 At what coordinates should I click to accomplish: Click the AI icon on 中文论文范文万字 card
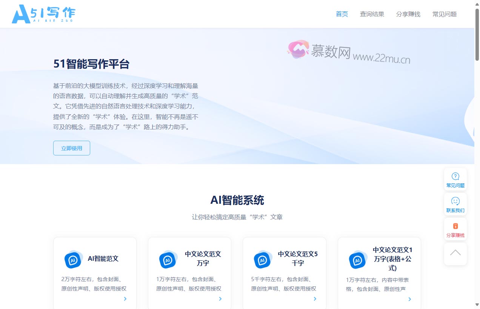pos(168,259)
